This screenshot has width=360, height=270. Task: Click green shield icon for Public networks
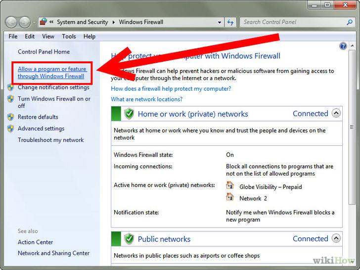129,239
